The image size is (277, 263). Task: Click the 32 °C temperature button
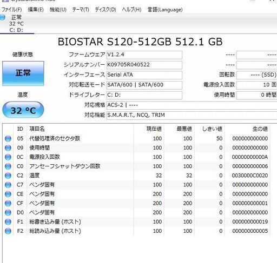23,110
